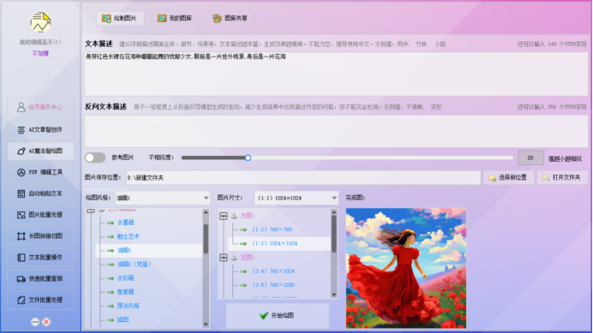The height and width of the screenshot is (333, 593).
Task: Open 图片批量处理 sidebar tool
Action: pyautogui.click(x=40, y=215)
